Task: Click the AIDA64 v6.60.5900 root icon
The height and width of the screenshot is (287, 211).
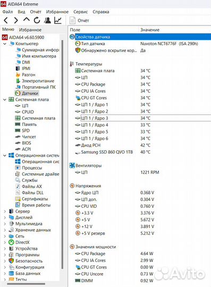Action: tap(5, 37)
